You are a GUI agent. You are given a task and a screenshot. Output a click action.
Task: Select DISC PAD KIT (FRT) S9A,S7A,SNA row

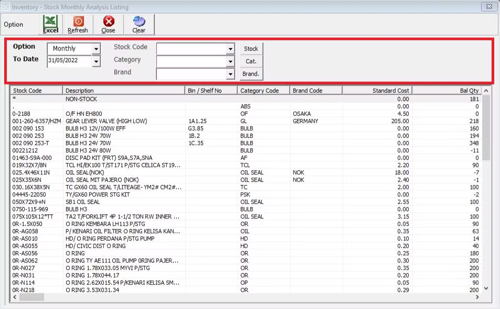[246, 158]
